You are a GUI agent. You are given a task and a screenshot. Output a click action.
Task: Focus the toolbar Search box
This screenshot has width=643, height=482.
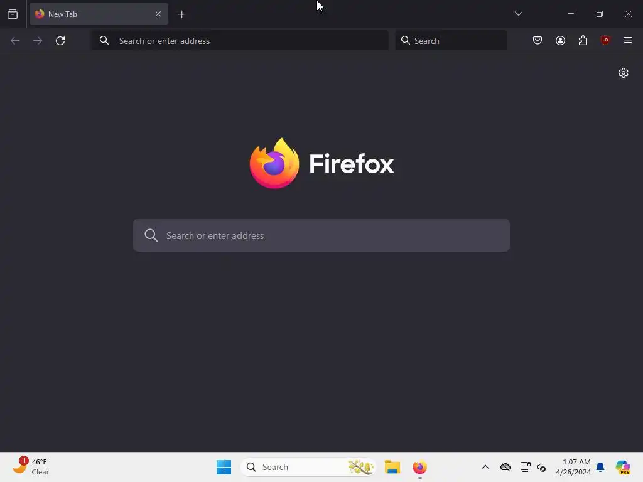(x=451, y=41)
